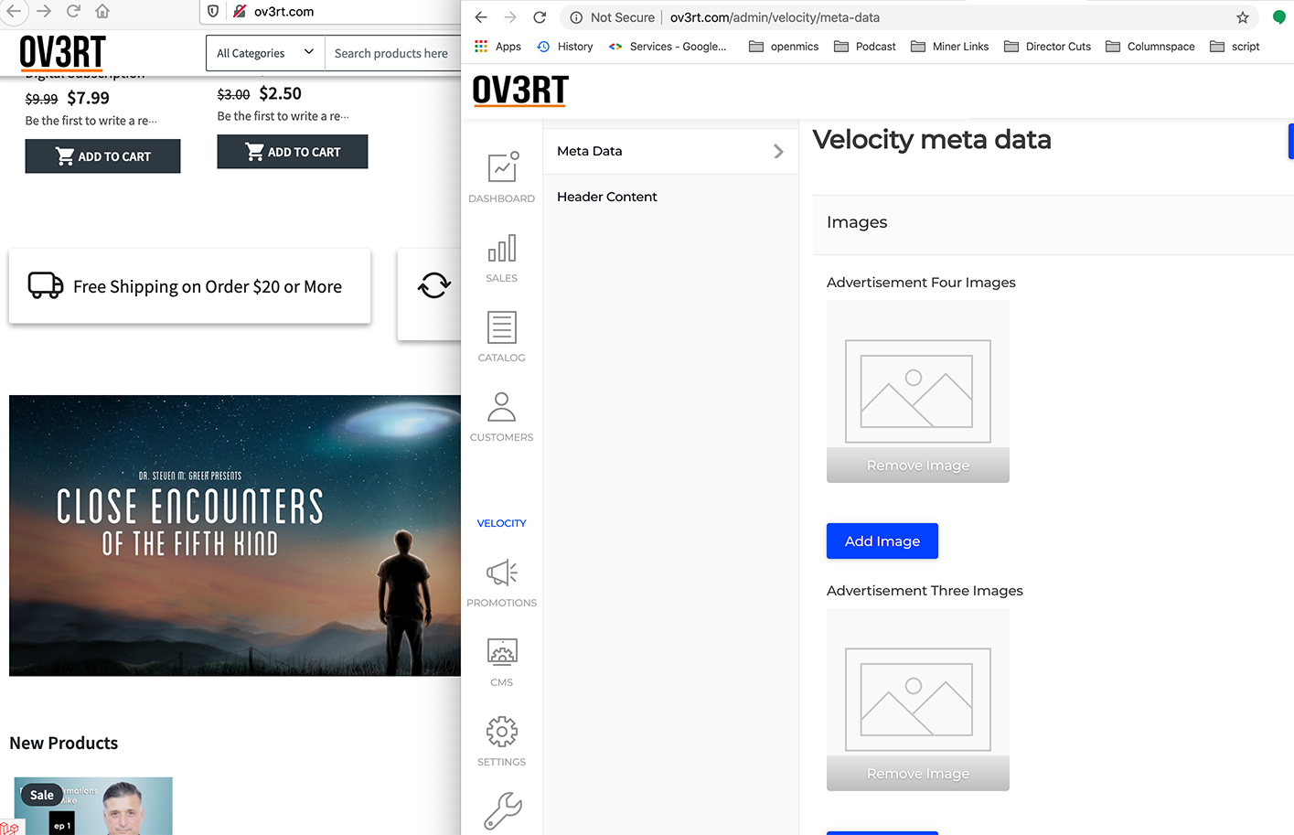This screenshot has height=835, width=1294.
Task: Go back in Chrome admin window
Action: coord(481,17)
